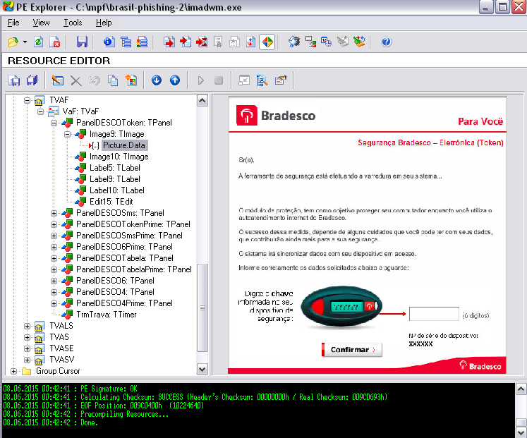Open the dropdown arrow beside Open folder
This screenshot has width=527, height=438.
click(x=25, y=42)
